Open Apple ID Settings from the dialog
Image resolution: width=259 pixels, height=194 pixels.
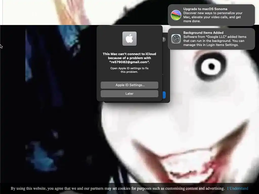click(129, 85)
